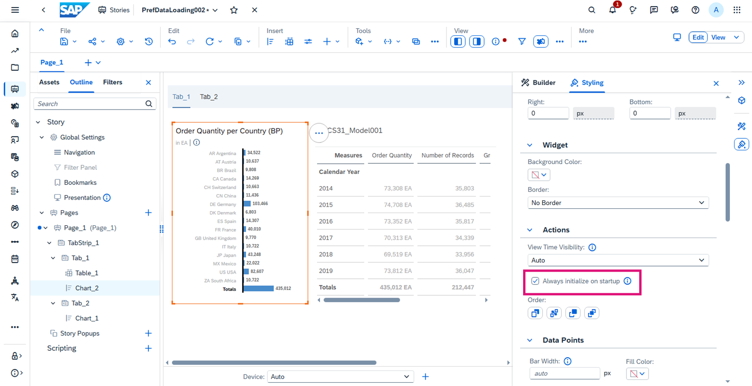Open the Device Auto dropdown
Image resolution: width=752 pixels, height=386 pixels.
click(340, 377)
